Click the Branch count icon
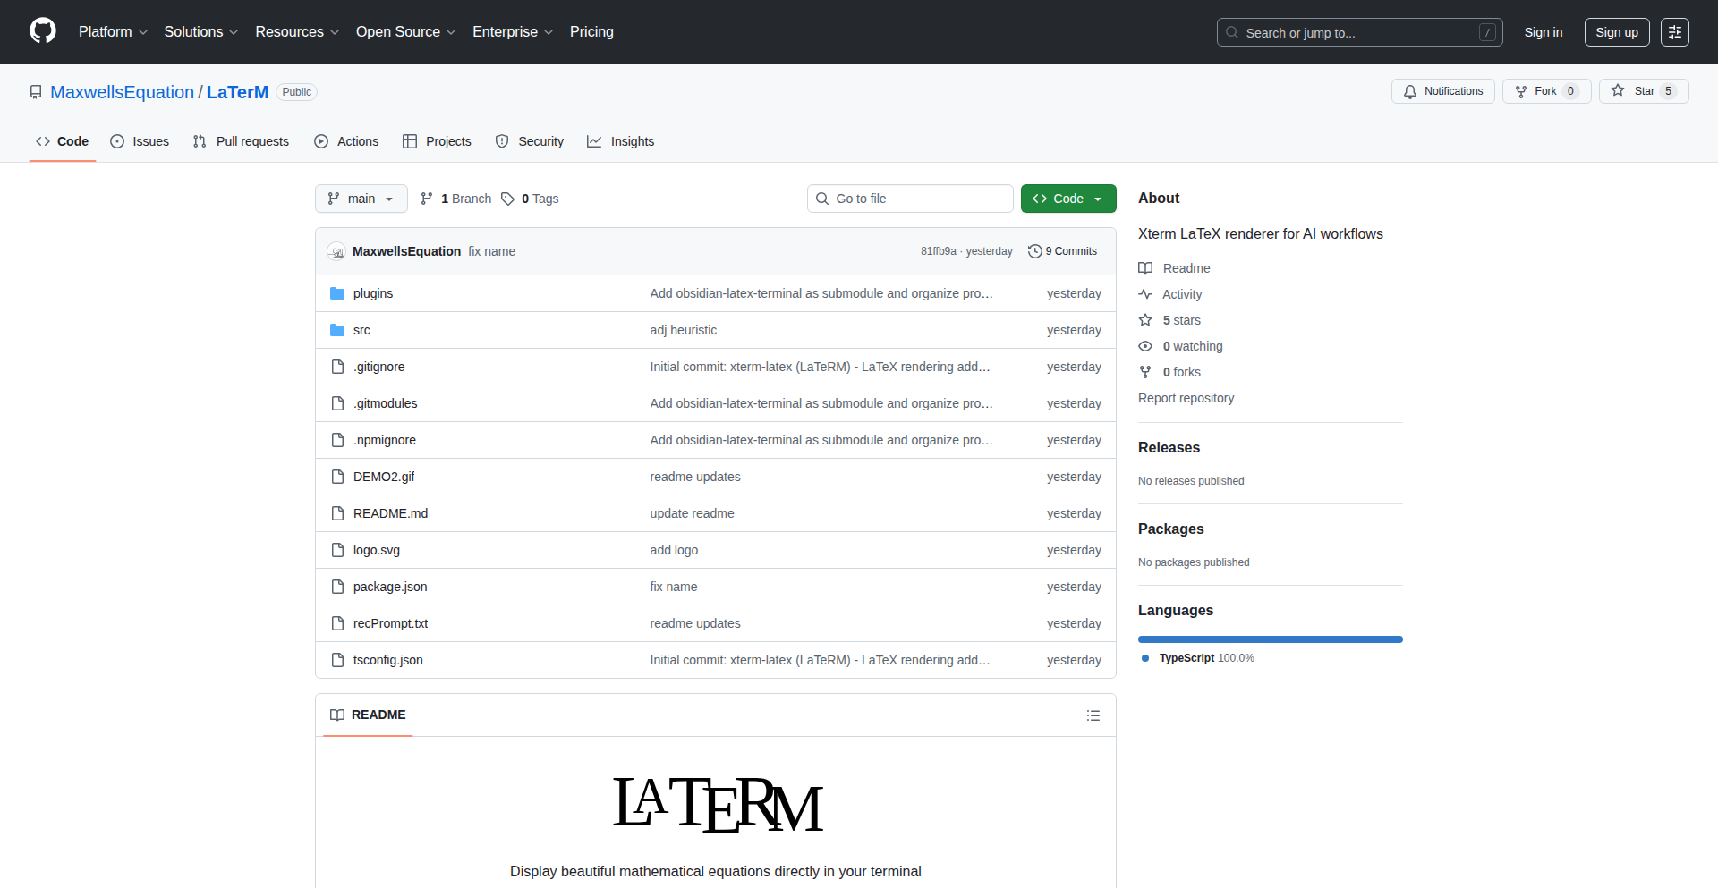The image size is (1718, 888). coord(427,199)
